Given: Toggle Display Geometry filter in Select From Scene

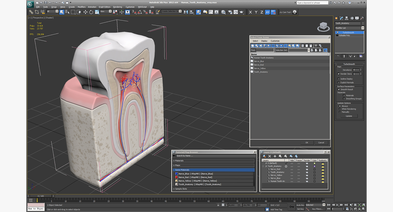Looking at the screenshot, I should [x=253, y=46].
